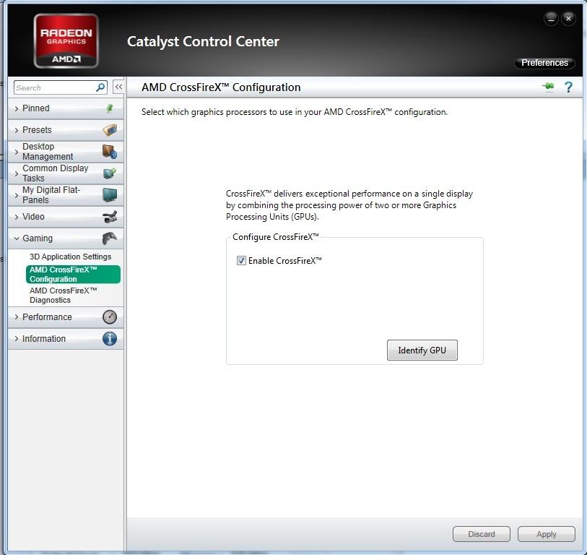Screen dimensions: 587x555
Task: Click the Catalyst Control Center title text
Action: [x=204, y=42]
